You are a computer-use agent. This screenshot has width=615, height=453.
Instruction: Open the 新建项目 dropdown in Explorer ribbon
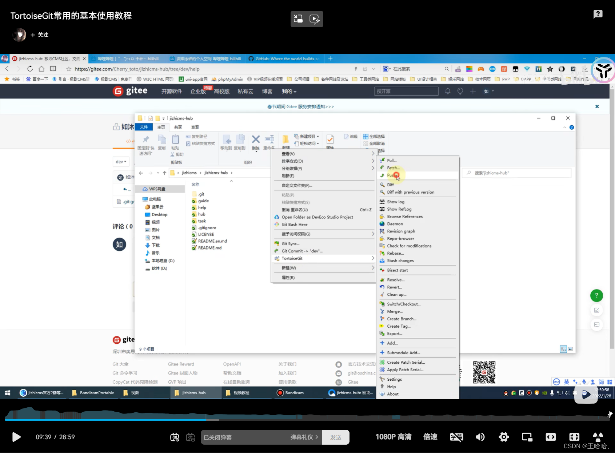307,136
